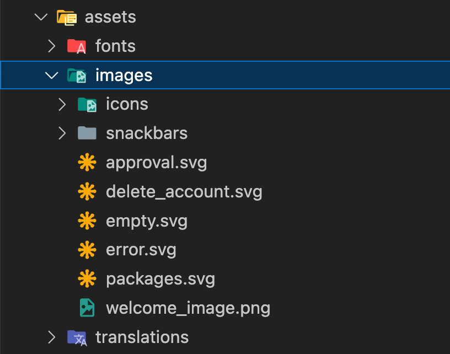Expand the translations folder chevron

click(52, 337)
